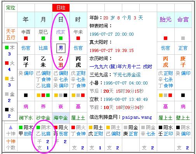Click the red 火 square in the legend
Screen dimensions: 196x154
click(7, 63)
